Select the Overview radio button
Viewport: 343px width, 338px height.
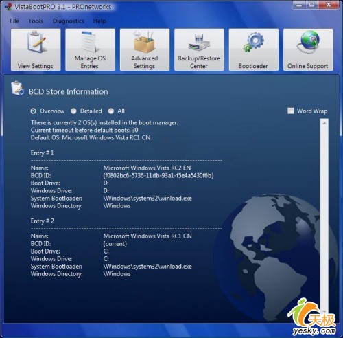click(x=34, y=111)
